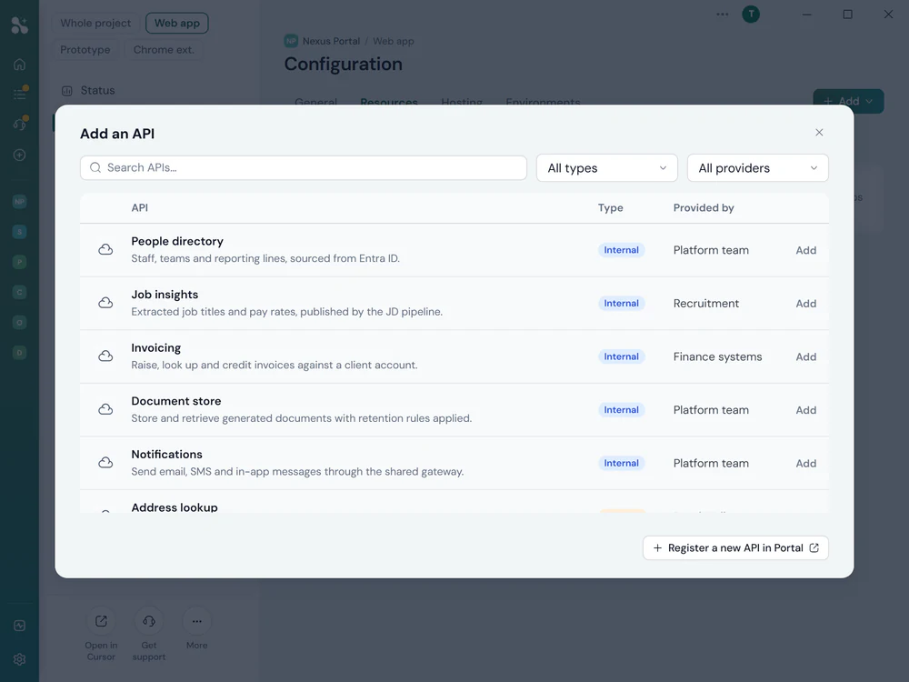The height and width of the screenshot is (682, 909).
Task: Click the Internal badge on Job insights row
Action: pos(622,304)
